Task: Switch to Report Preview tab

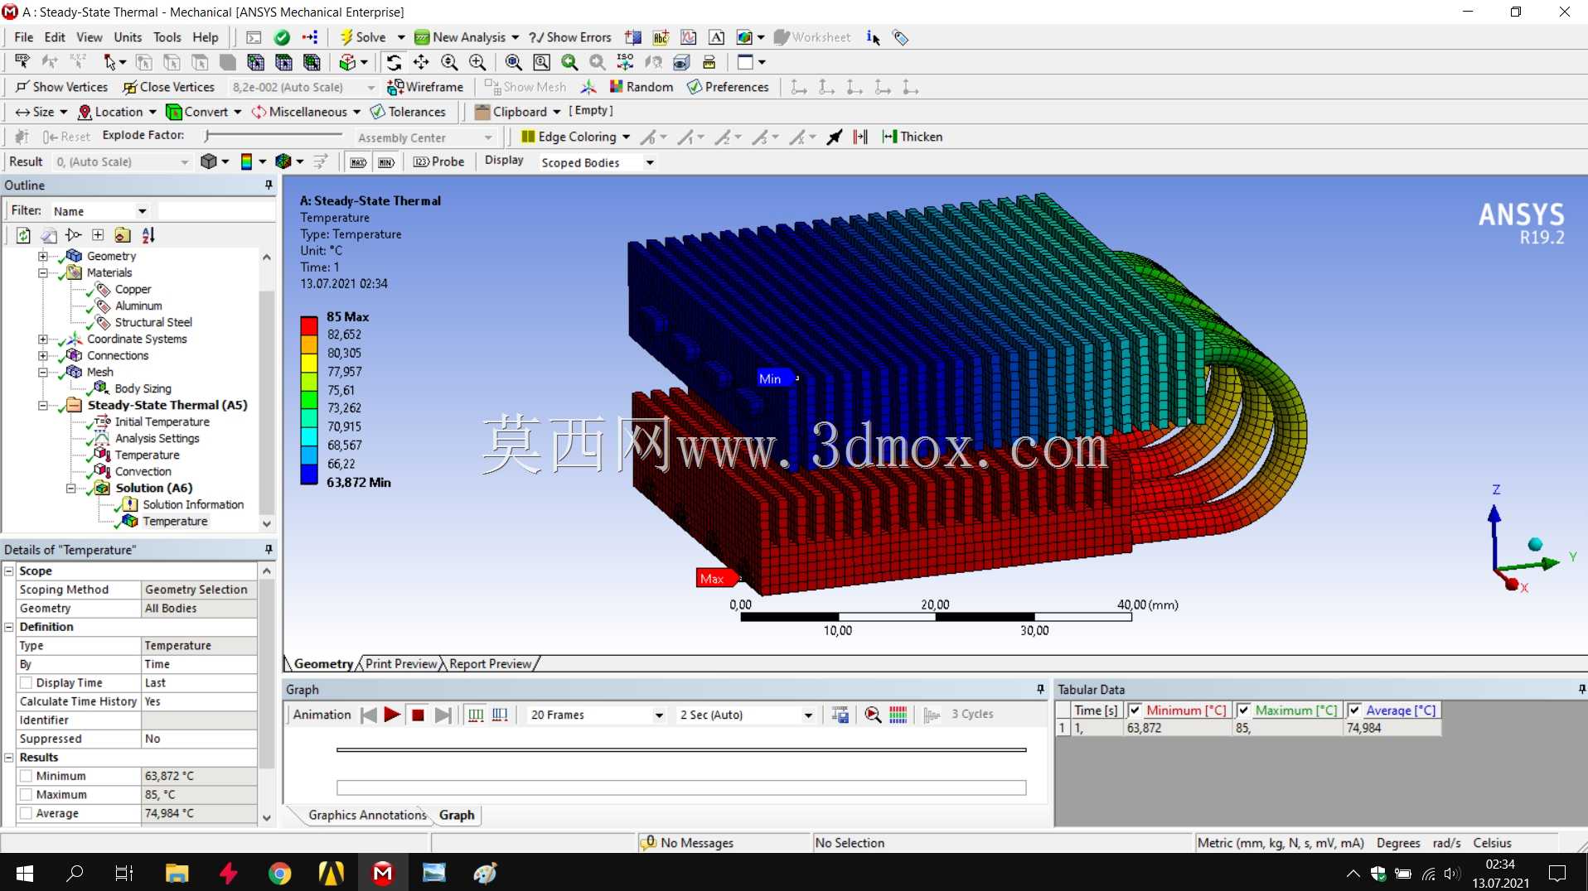Action: click(x=491, y=664)
